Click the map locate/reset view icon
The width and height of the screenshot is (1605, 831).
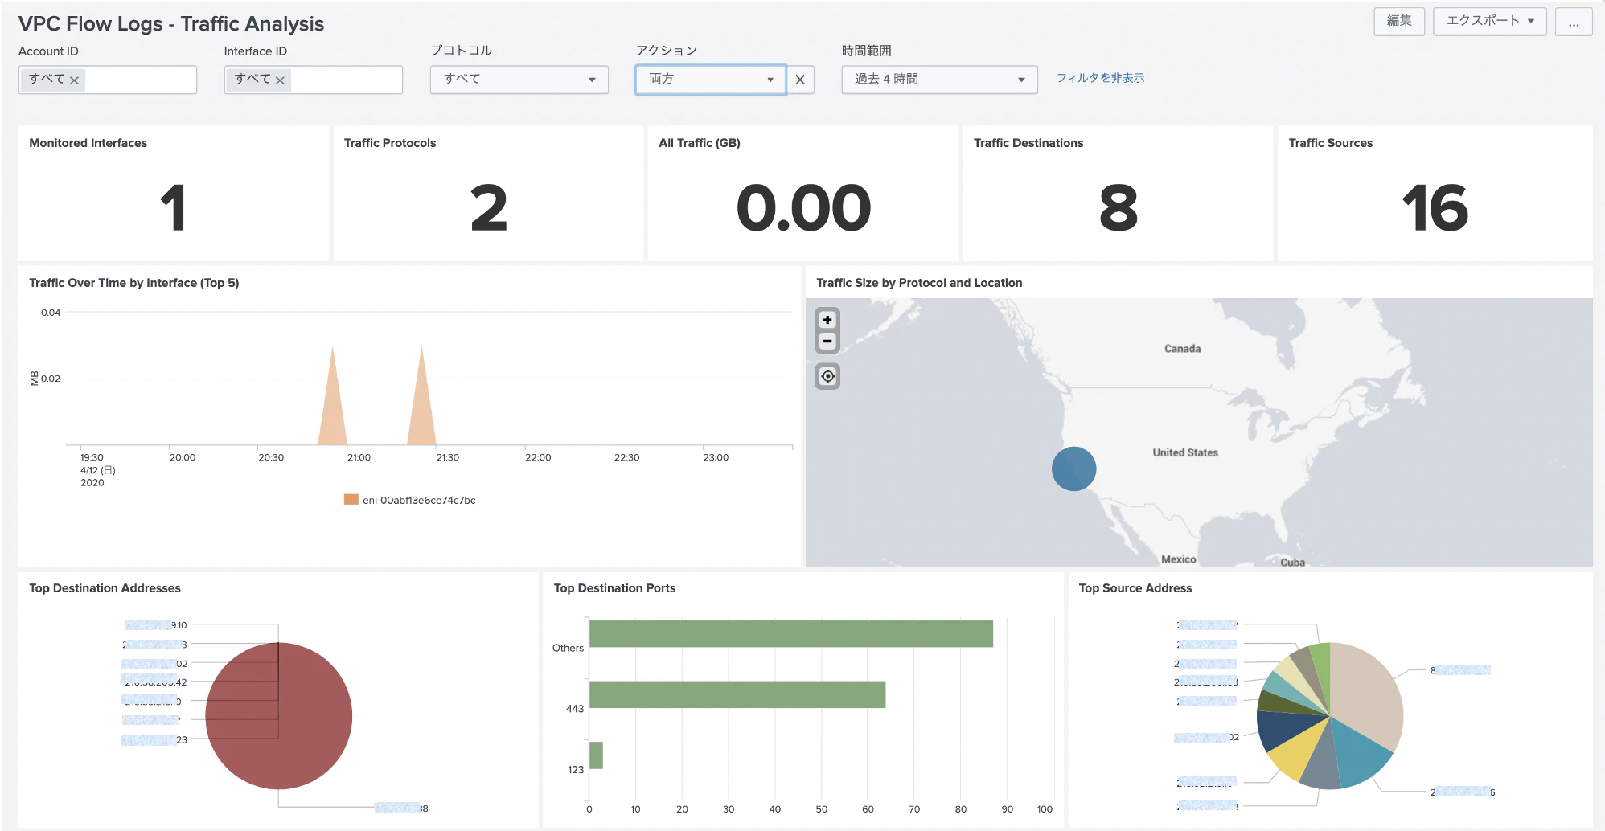pyautogui.click(x=827, y=376)
